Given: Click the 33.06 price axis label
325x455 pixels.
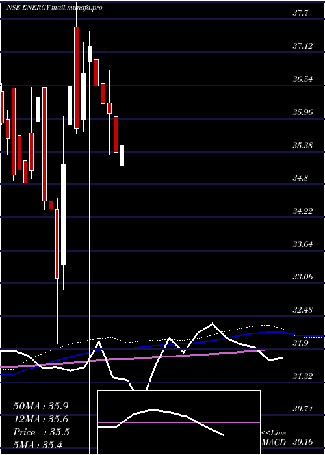Looking at the screenshot, I should pos(302,277).
